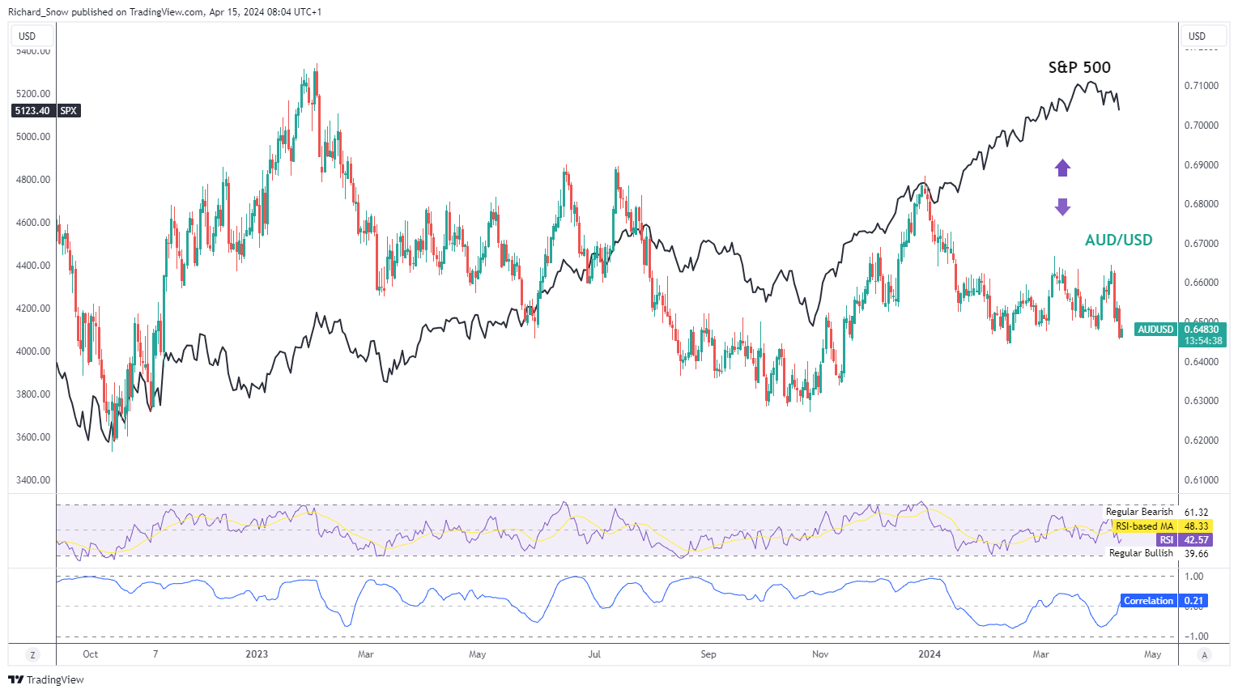
Task: Click the 3600.00 left price scale label
Action: coord(33,437)
